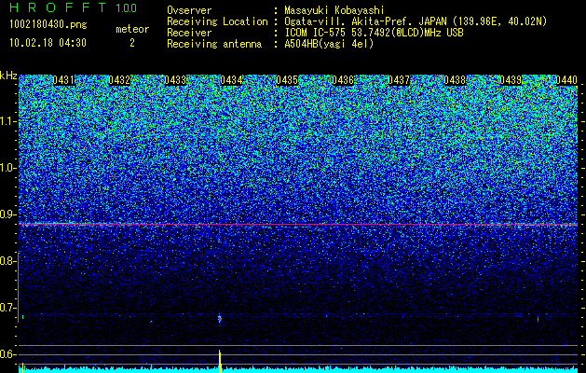Screen dimensions: 586x373
Task: Click the 0439 time marker
Action: click(x=511, y=80)
